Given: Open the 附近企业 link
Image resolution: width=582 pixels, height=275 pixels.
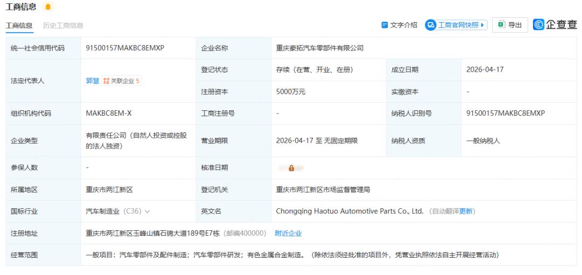Looking at the screenshot, I should coord(288,233).
